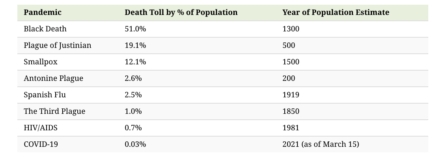Click the Death Toll by % of Population header

point(181,13)
